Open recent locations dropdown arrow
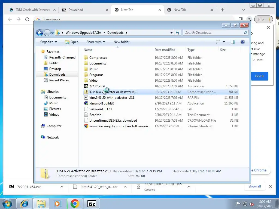The height and width of the screenshot is (209, 279). pos(53,33)
